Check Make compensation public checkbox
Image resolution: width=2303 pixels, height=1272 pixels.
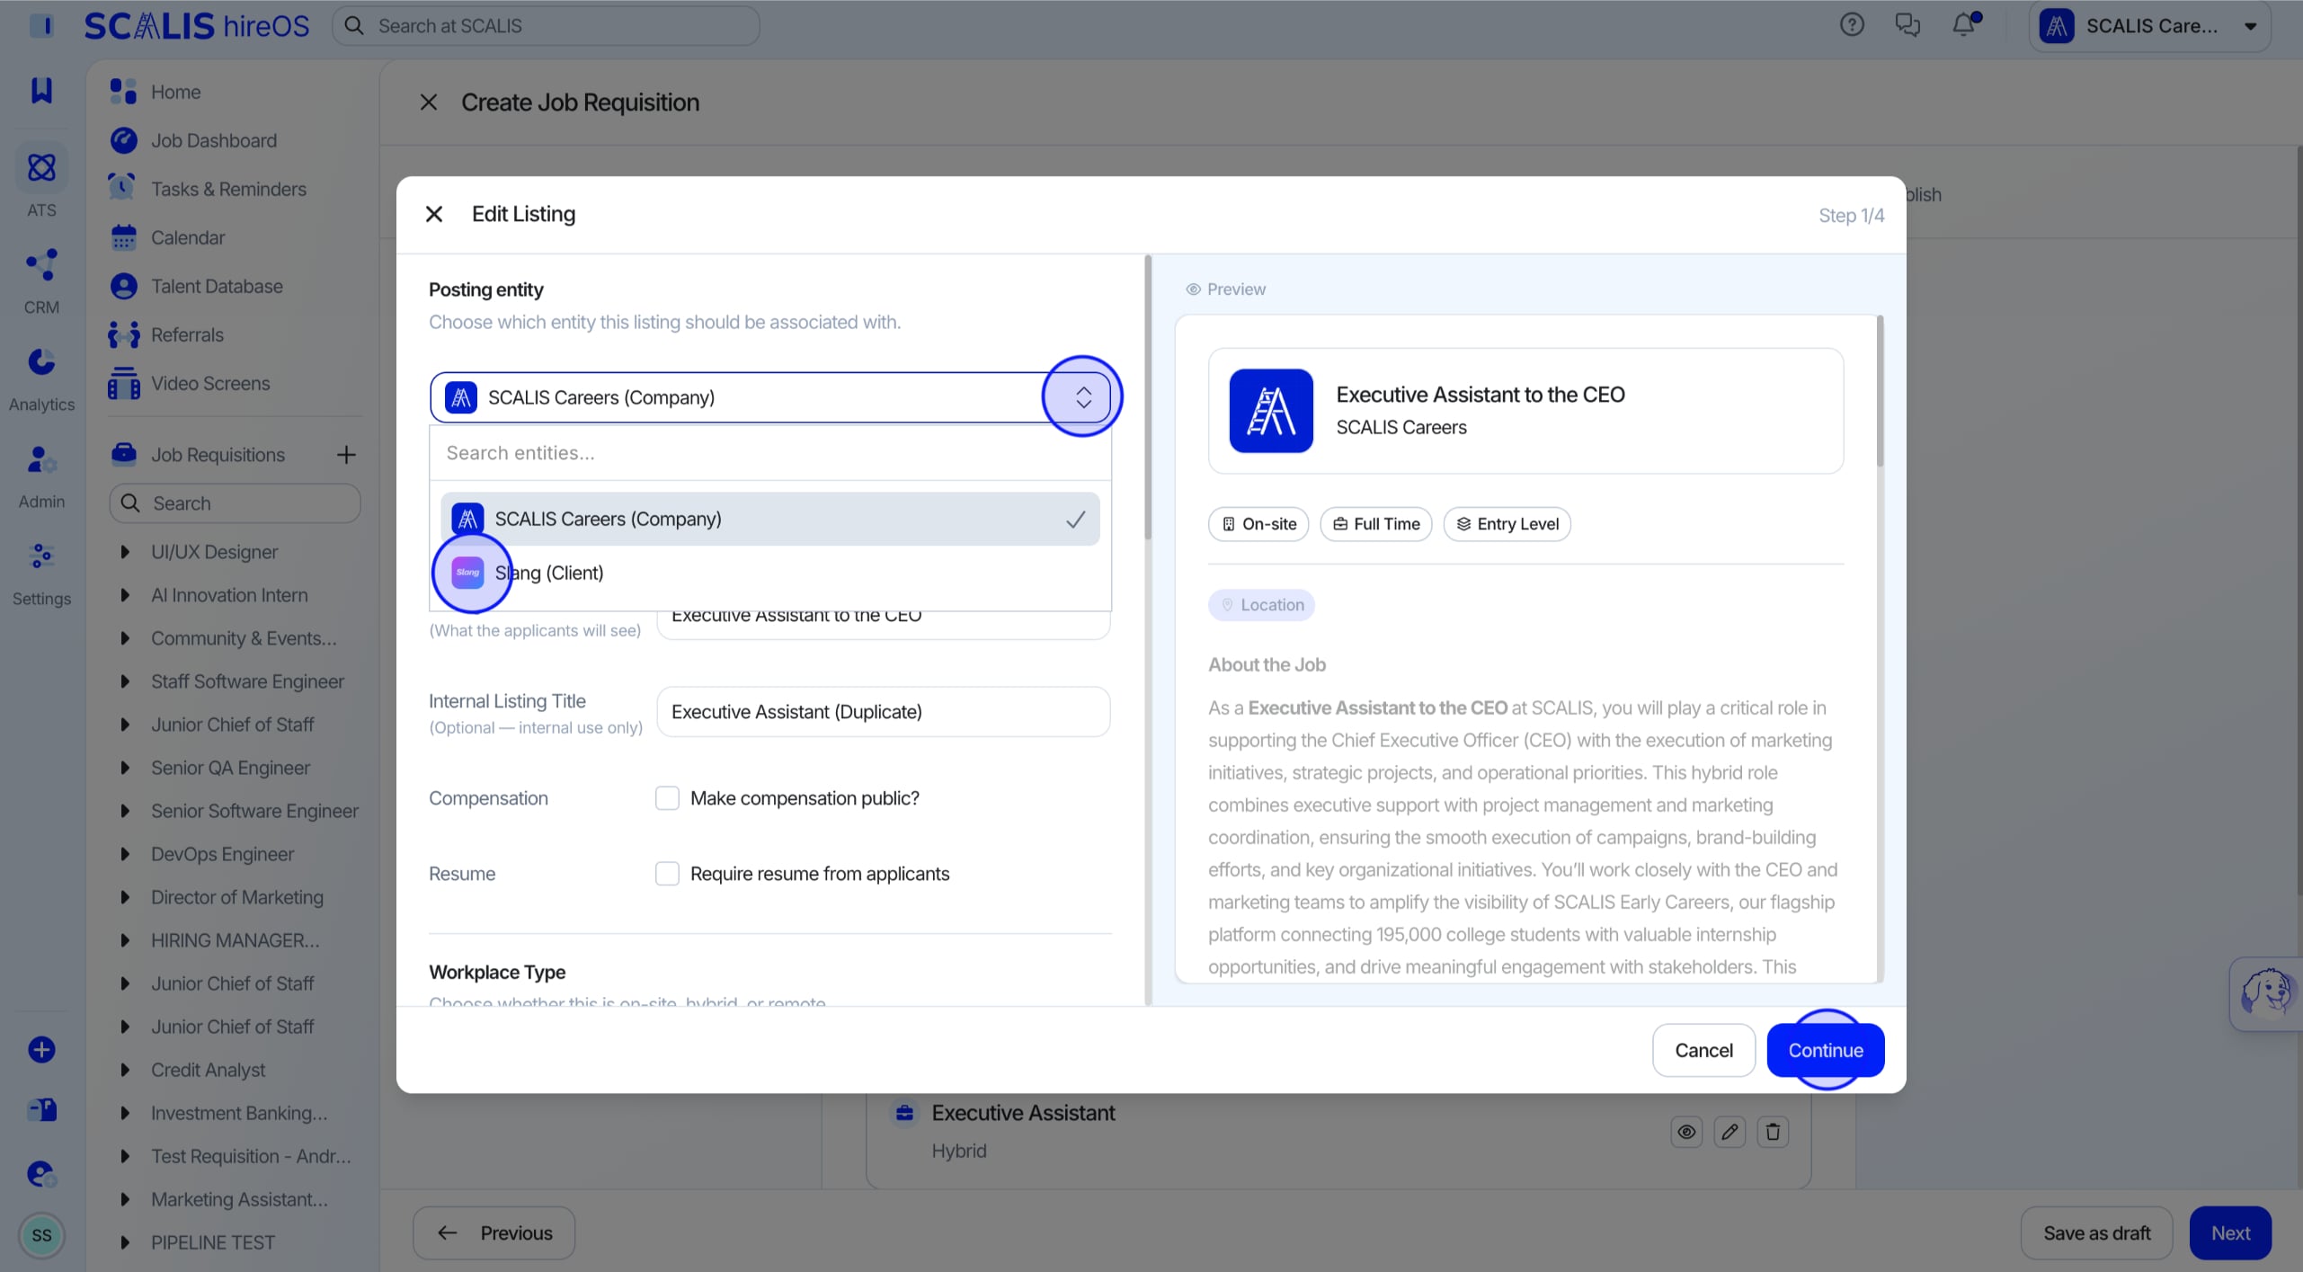pos(667,798)
